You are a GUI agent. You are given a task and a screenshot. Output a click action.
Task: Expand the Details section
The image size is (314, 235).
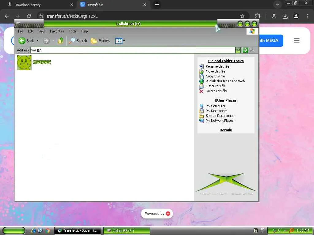225,130
